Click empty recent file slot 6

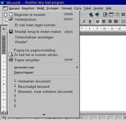coord(44,106)
